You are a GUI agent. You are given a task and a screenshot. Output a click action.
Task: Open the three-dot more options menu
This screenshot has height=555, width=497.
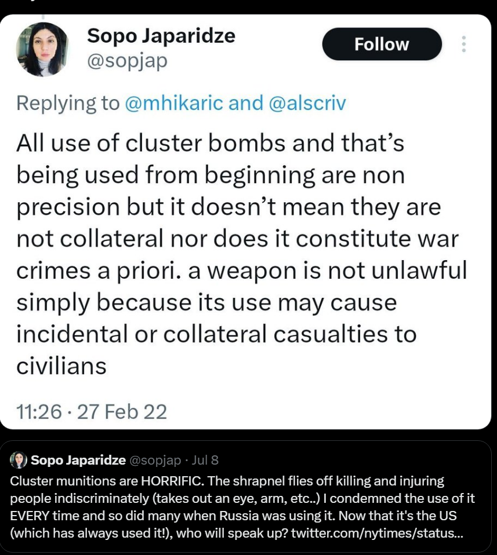point(463,44)
